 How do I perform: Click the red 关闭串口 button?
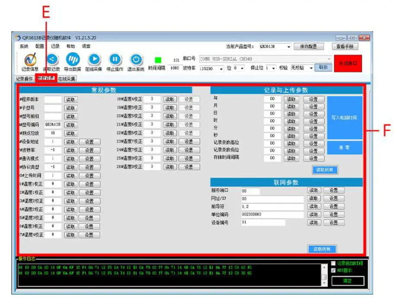point(348,63)
